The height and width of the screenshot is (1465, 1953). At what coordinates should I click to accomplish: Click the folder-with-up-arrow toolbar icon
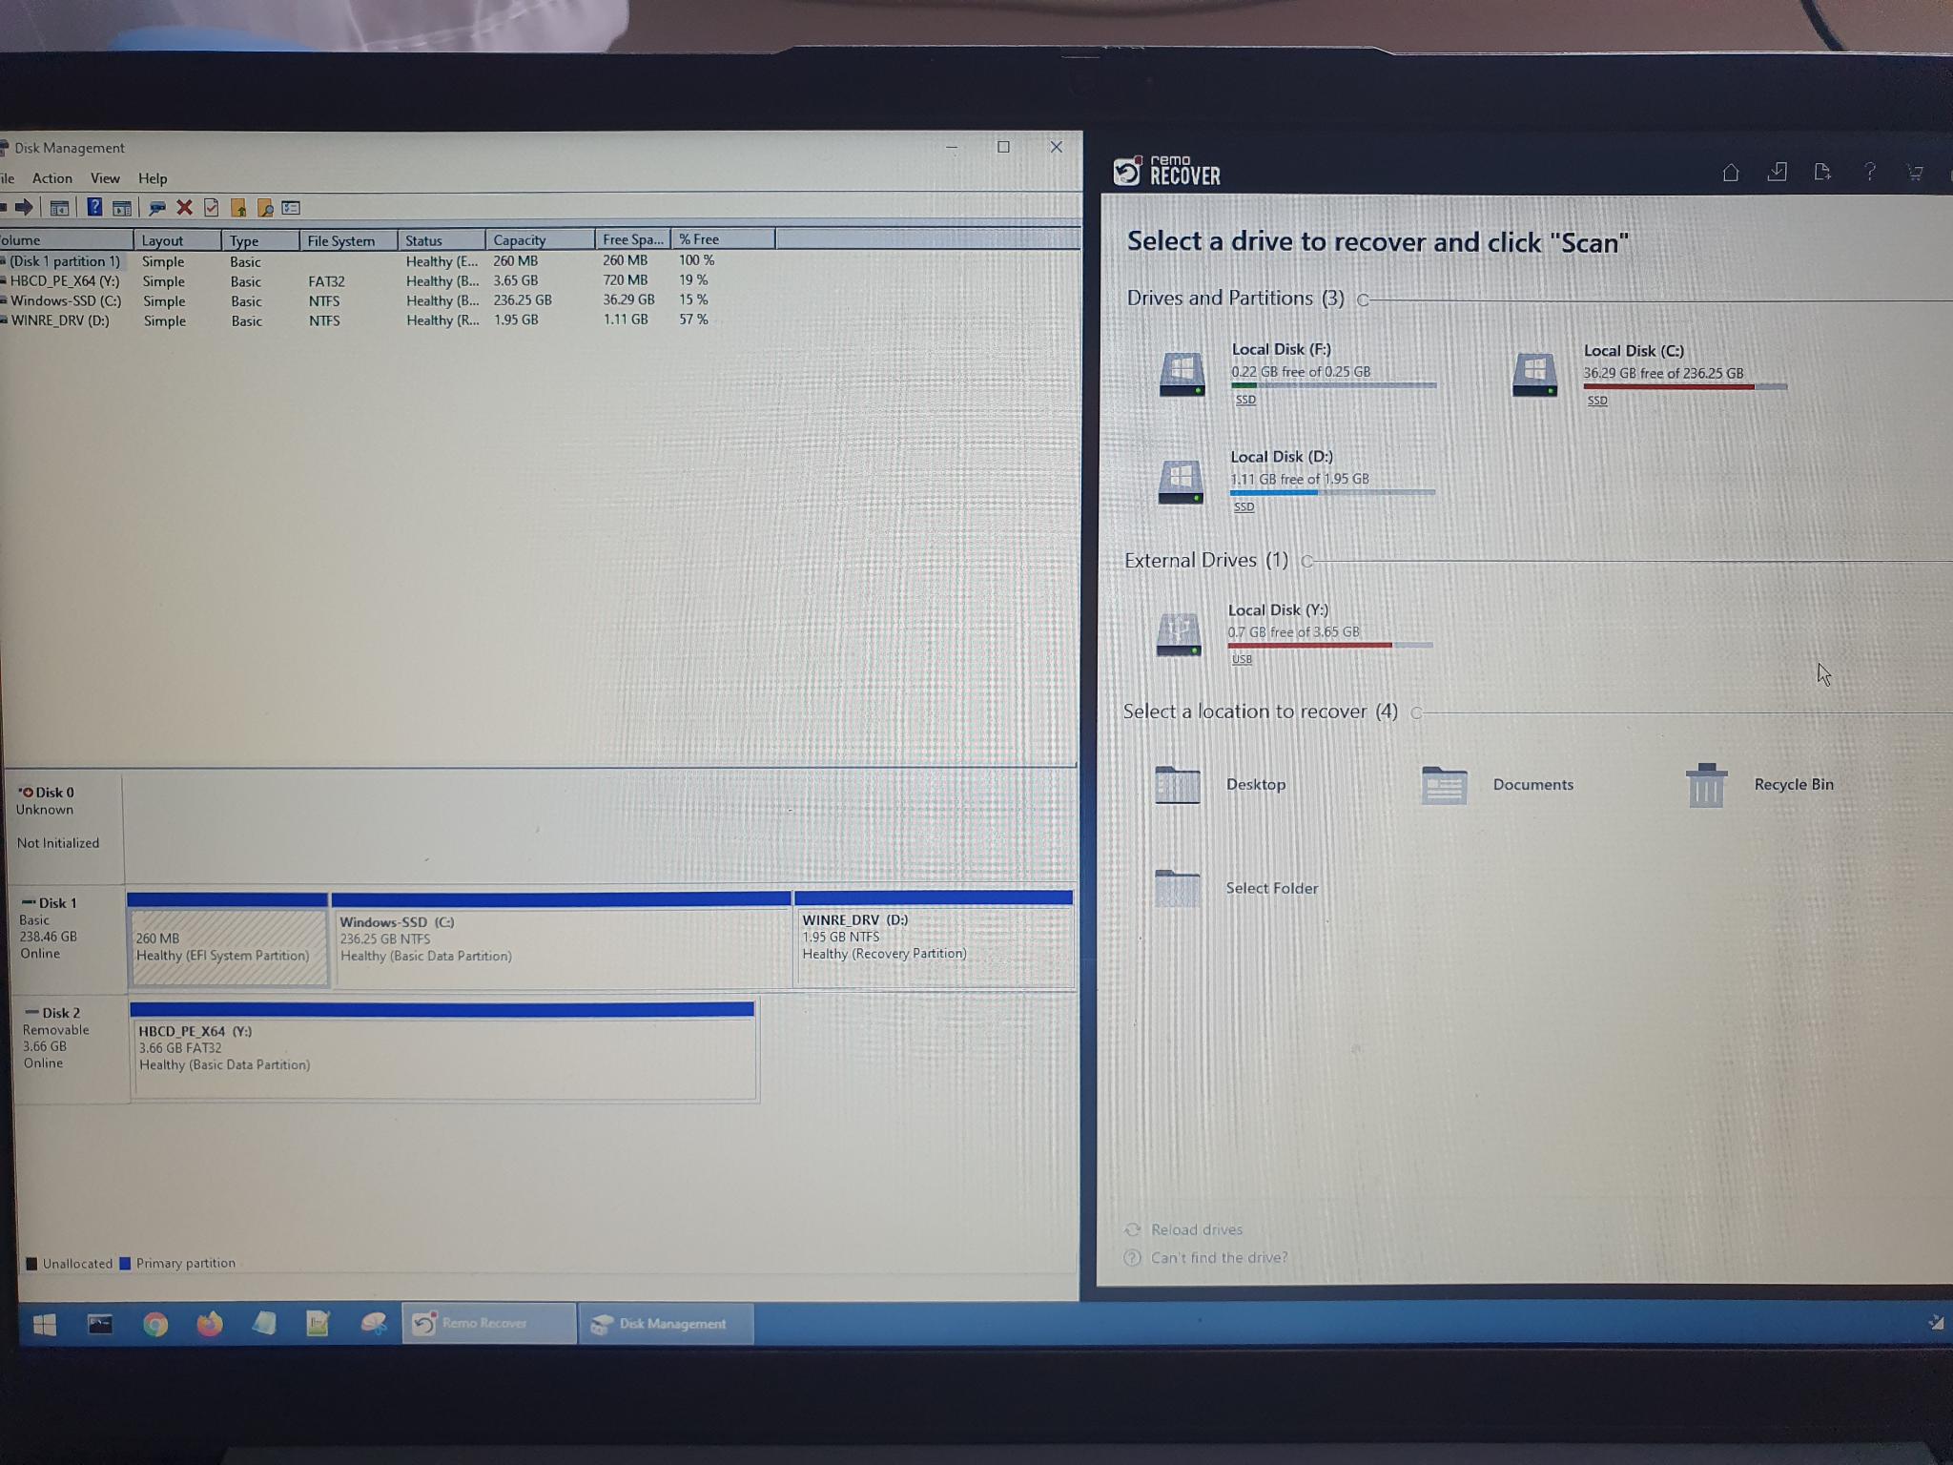coord(238,208)
